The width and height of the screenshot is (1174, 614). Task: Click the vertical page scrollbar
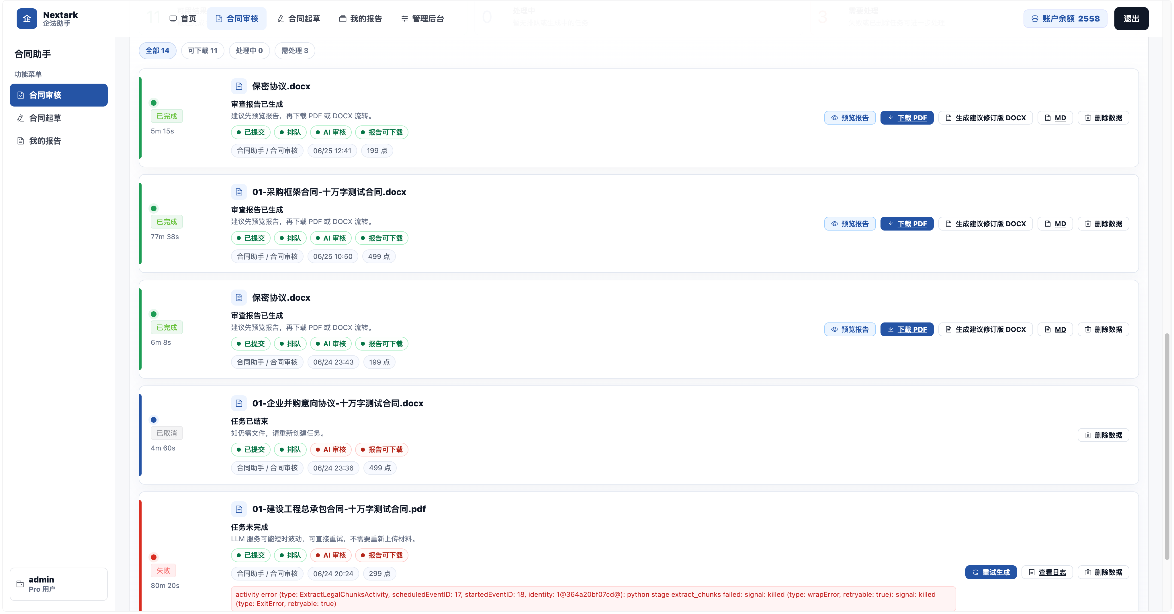[x=1167, y=446]
